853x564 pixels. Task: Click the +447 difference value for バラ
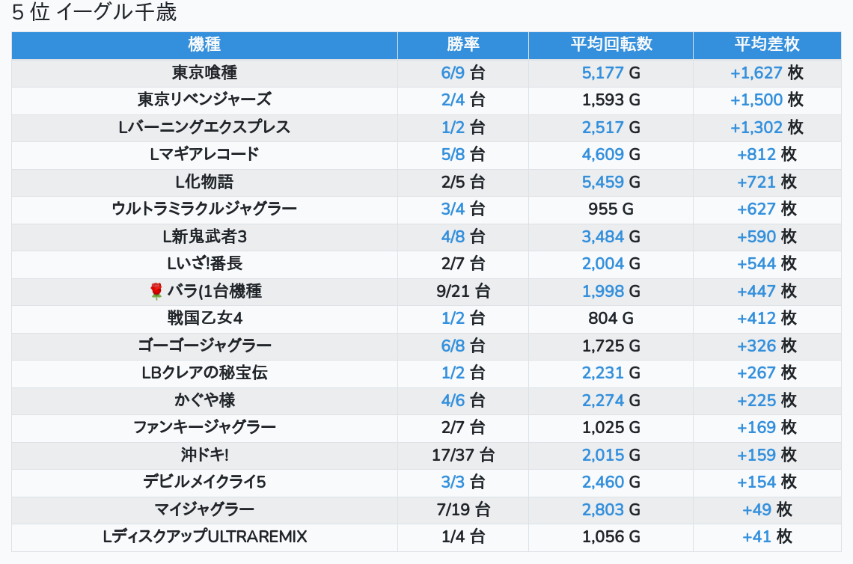756,291
